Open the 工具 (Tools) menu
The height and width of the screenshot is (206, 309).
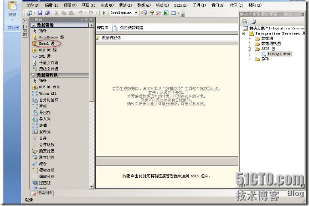199,5
